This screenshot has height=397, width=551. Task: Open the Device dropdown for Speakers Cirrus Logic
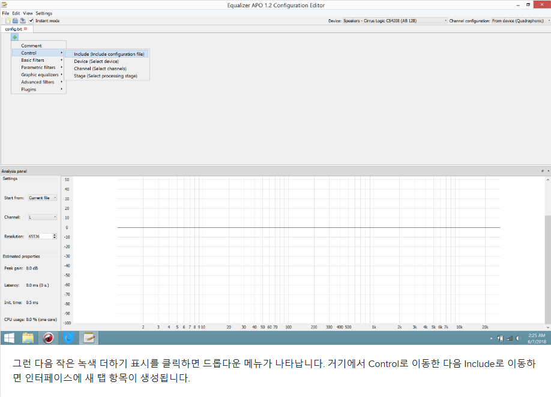coord(395,21)
